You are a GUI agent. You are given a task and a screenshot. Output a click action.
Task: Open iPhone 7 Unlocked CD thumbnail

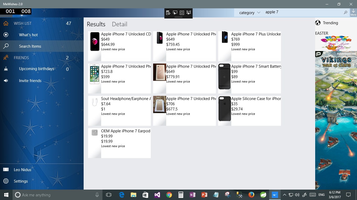coord(95,42)
